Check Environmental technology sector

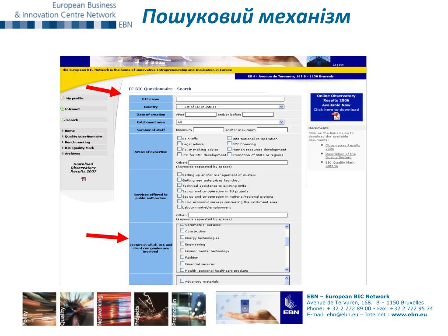(182, 250)
